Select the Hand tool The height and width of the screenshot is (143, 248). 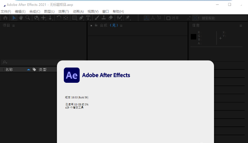pos(21,18)
